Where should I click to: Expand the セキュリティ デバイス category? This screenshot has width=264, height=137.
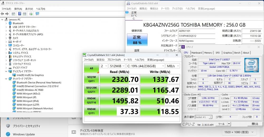point(6,56)
